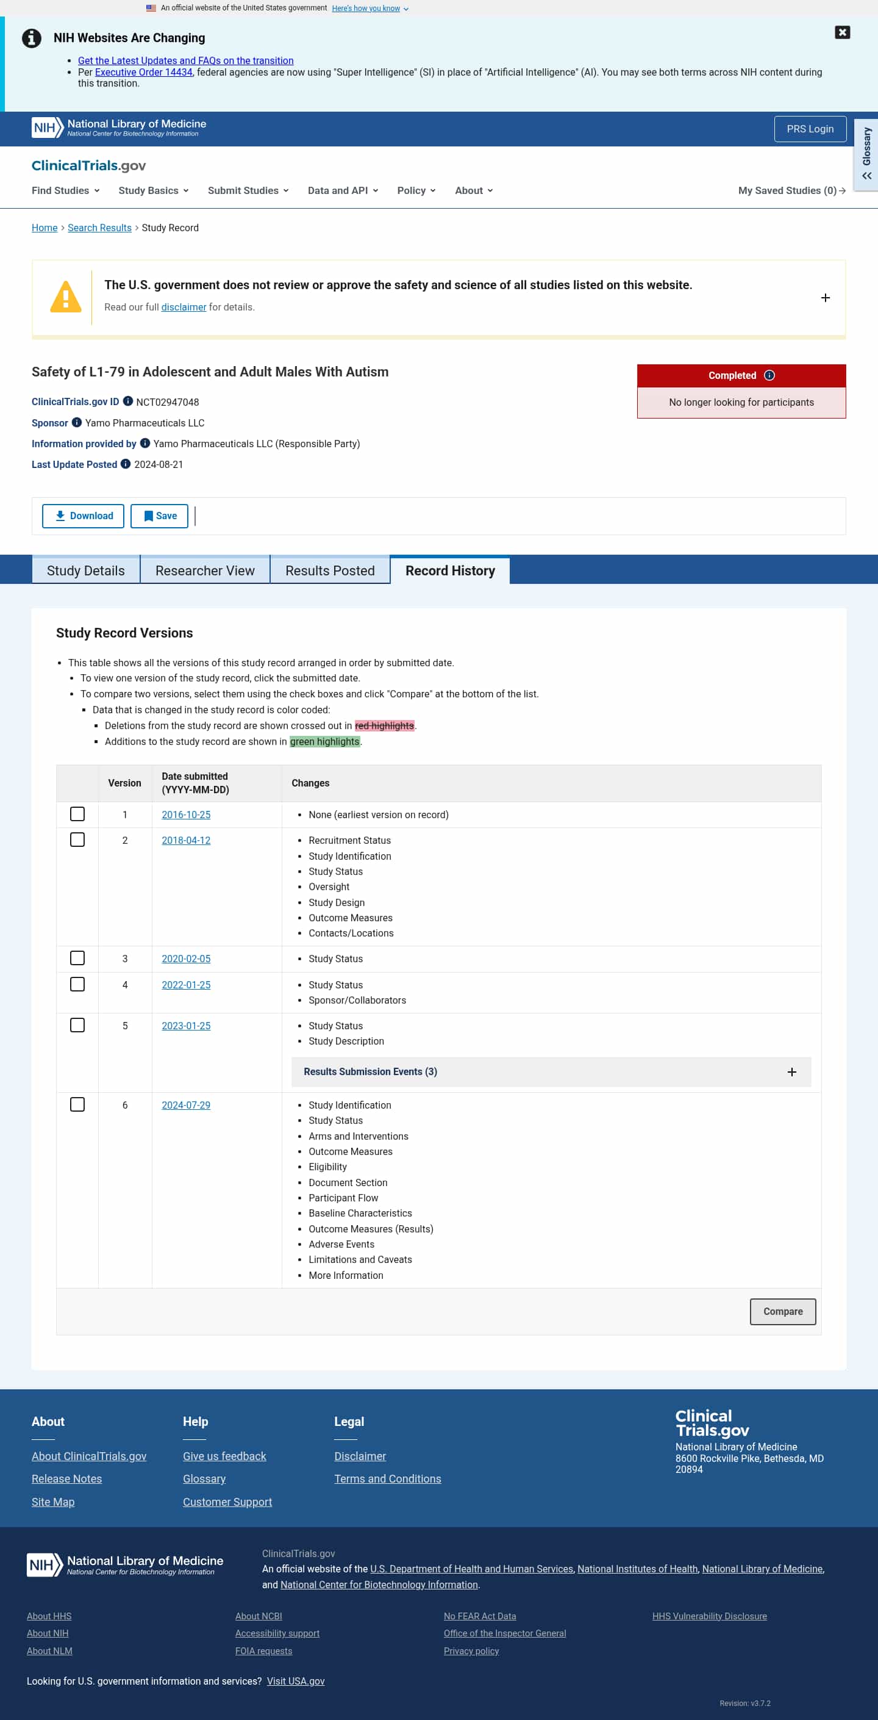Open the Find Studies dropdown menu

tap(65, 190)
